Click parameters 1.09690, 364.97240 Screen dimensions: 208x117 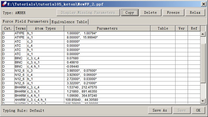click(82, 96)
